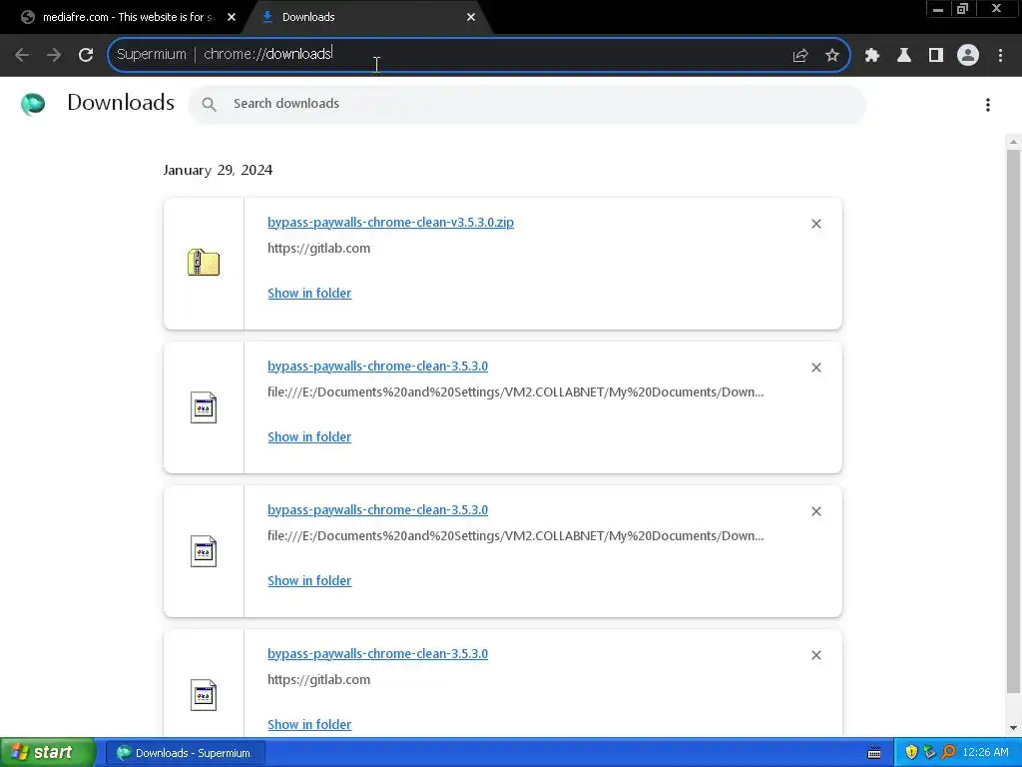Toggle the side panel icon
This screenshot has height=767, width=1022.
(936, 56)
